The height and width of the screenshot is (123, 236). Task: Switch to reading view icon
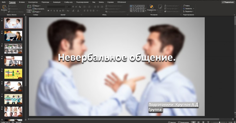[x=203, y=122]
